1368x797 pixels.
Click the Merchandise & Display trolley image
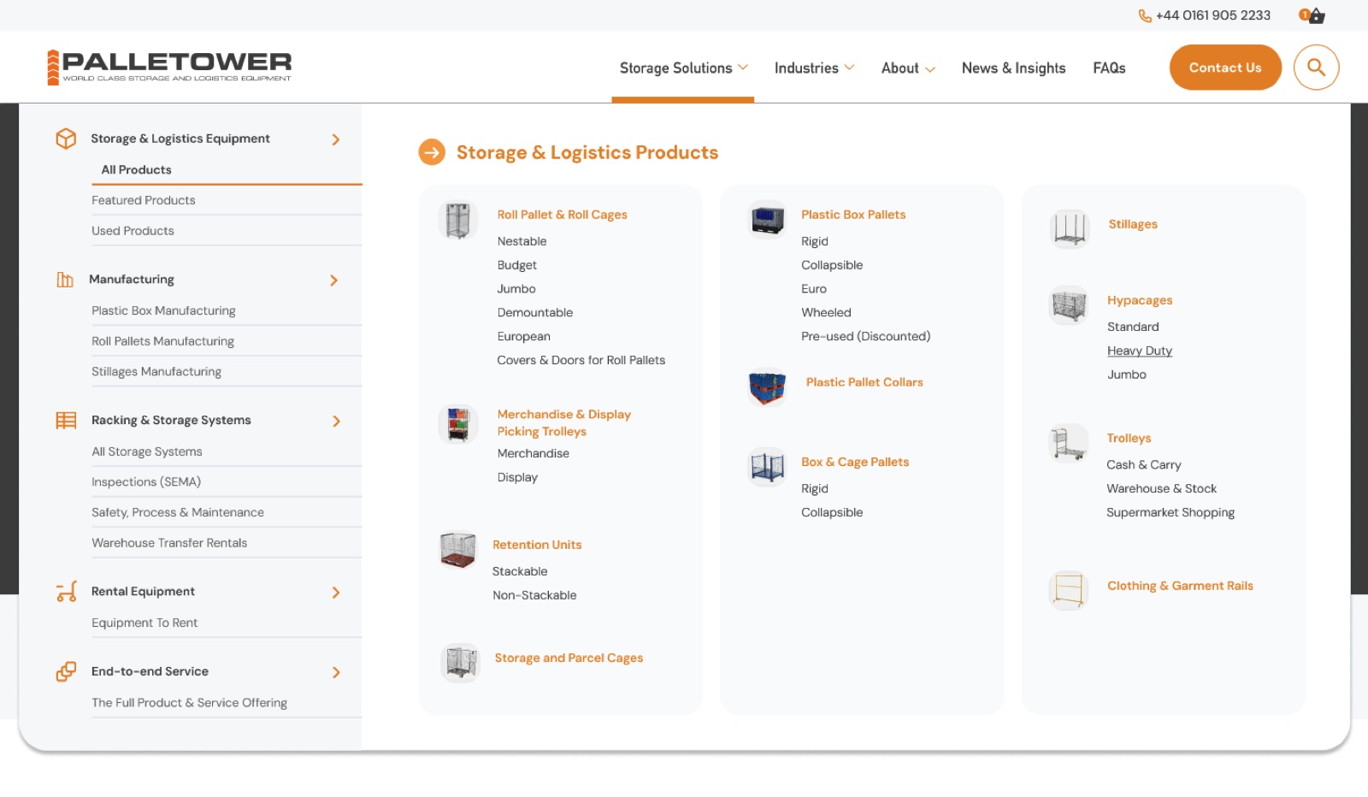458,424
